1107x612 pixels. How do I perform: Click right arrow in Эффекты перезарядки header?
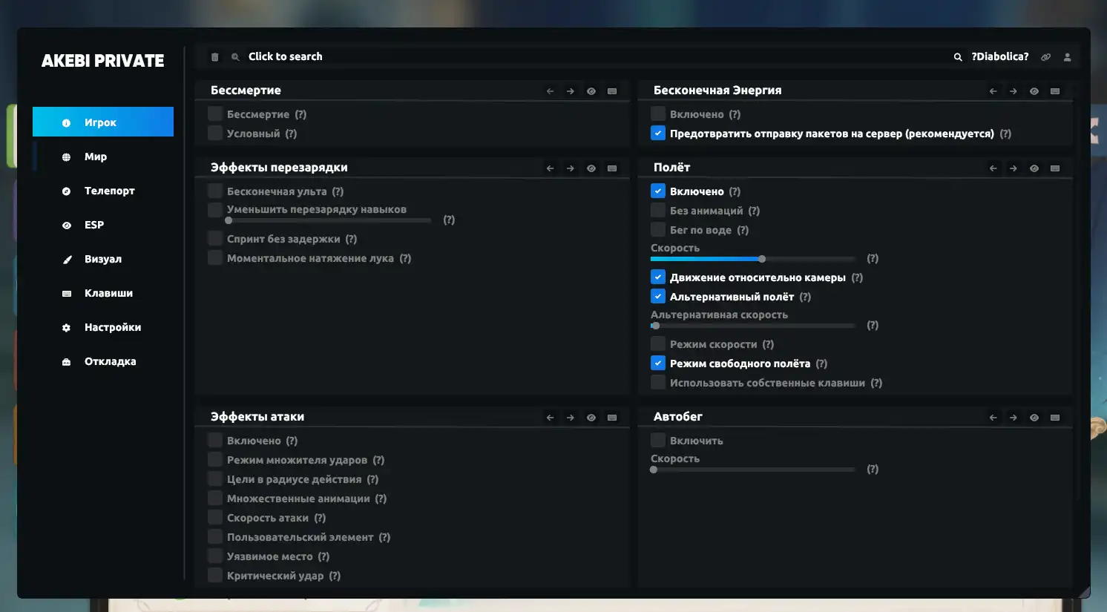(x=570, y=168)
